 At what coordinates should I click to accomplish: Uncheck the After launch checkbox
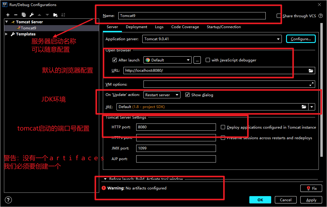pyautogui.click(x=114, y=60)
